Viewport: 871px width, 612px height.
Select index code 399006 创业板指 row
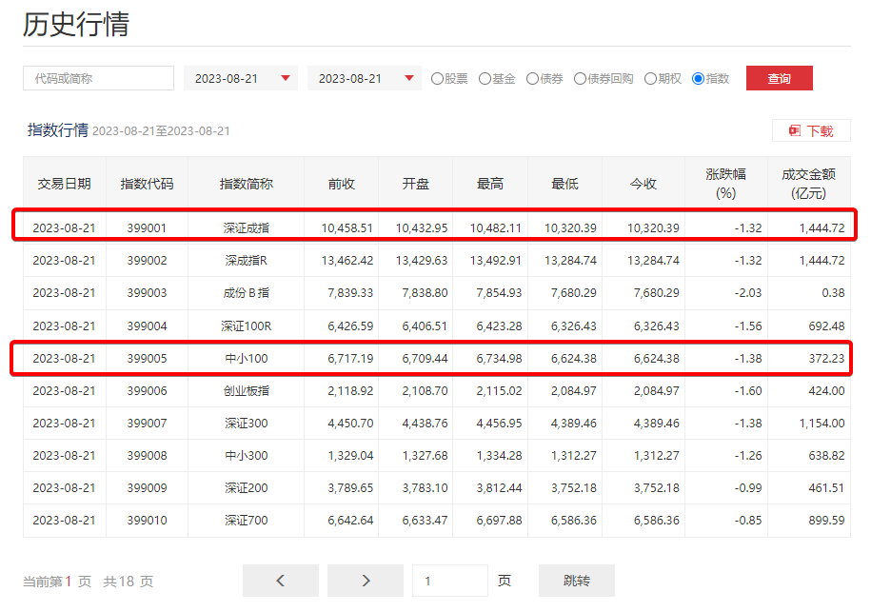pyautogui.click(x=147, y=390)
